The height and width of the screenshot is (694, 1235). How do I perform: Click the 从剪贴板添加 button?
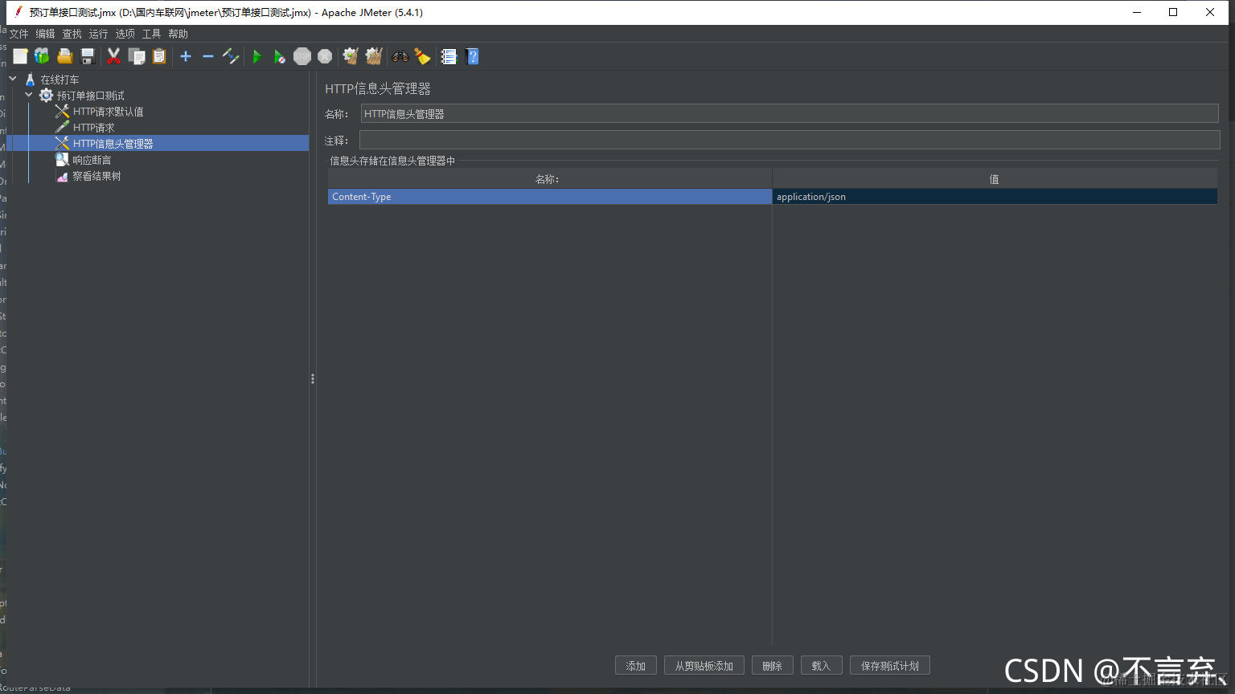coord(704,666)
